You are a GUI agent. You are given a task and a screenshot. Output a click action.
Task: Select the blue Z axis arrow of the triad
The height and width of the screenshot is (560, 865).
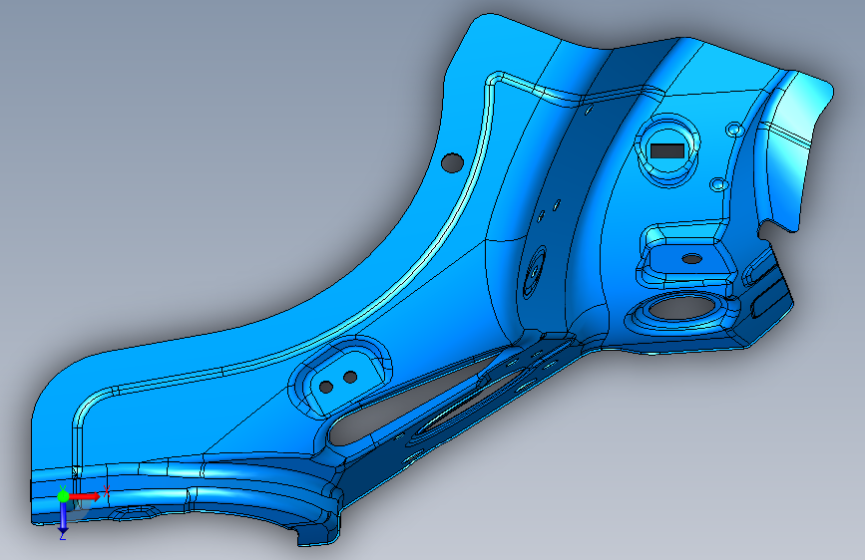[x=63, y=517]
